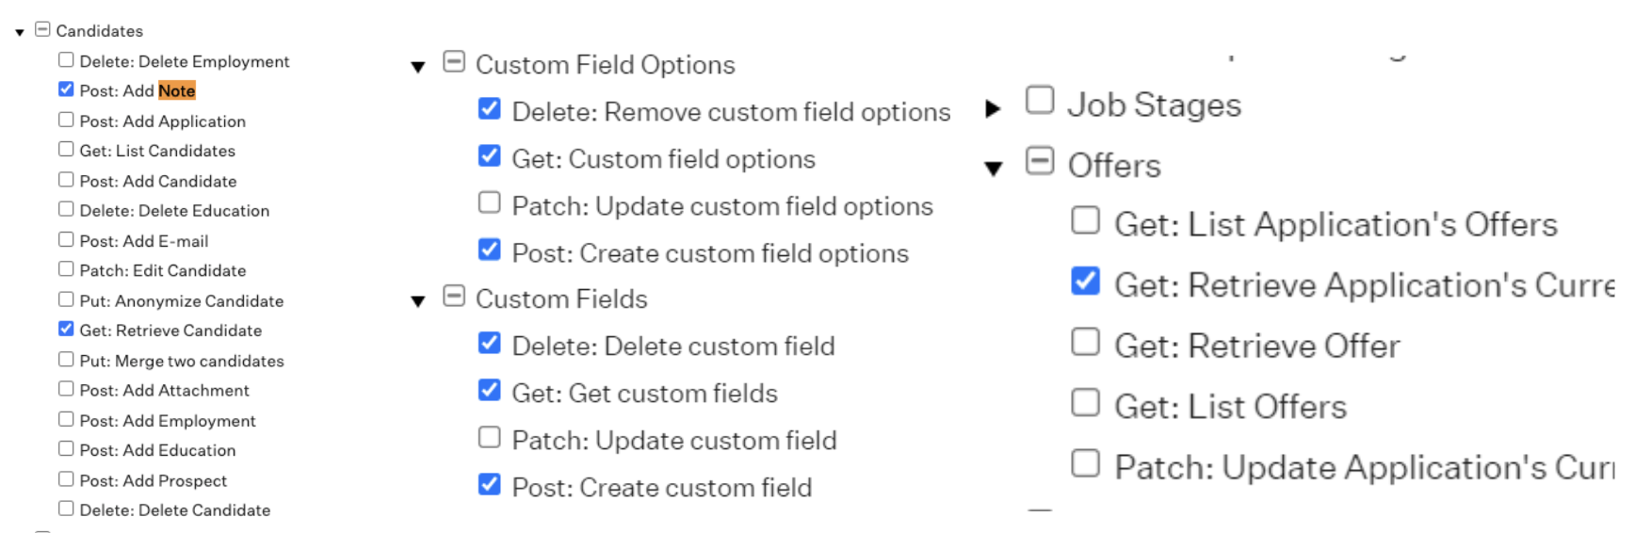This screenshot has height=533, width=1635.
Task: Uncheck Post: Add Note checkbox
Action: 66,89
